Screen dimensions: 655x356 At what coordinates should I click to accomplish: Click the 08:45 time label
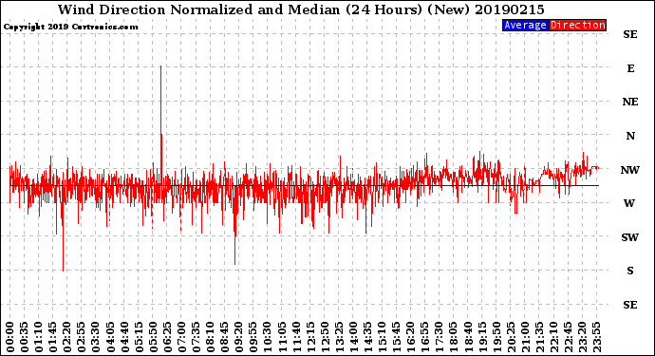(x=224, y=337)
